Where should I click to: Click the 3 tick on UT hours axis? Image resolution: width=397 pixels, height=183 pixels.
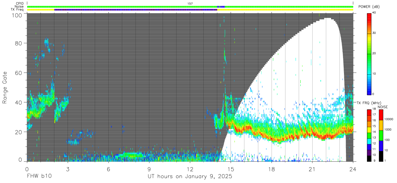click(x=68, y=168)
